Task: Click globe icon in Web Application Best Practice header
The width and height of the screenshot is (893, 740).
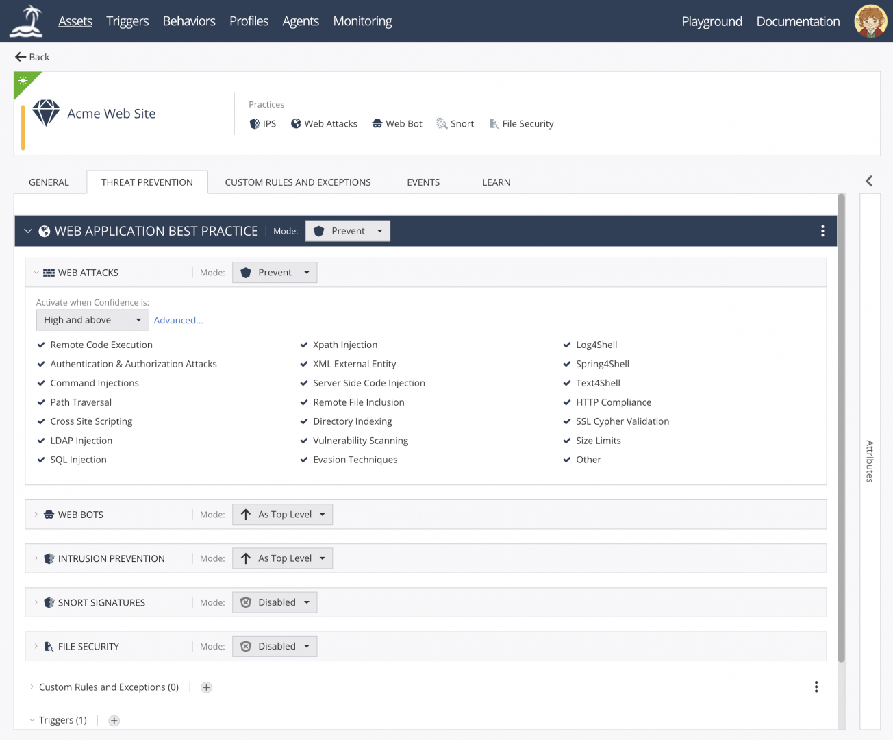Action: click(45, 232)
